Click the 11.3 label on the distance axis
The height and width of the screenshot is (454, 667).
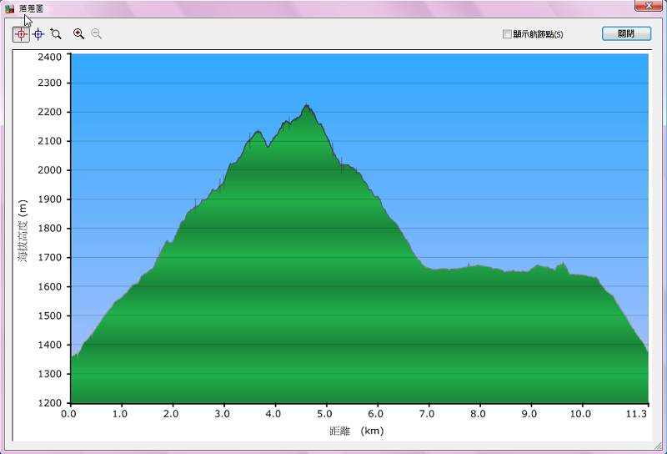[x=636, y=414]
